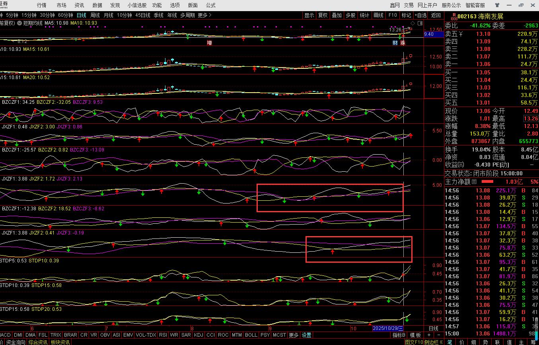Click the plus zoom button near 模板
Screen dimensions: 539x345
(429, 335)
